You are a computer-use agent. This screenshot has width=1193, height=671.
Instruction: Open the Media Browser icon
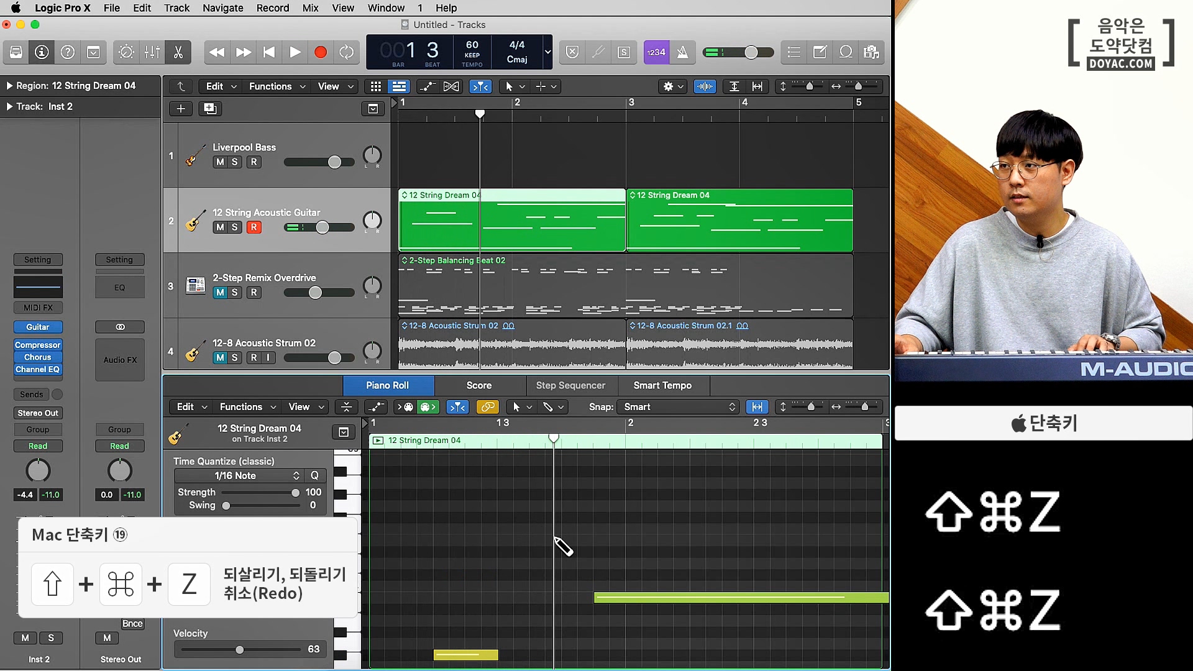tap(871, 52)
